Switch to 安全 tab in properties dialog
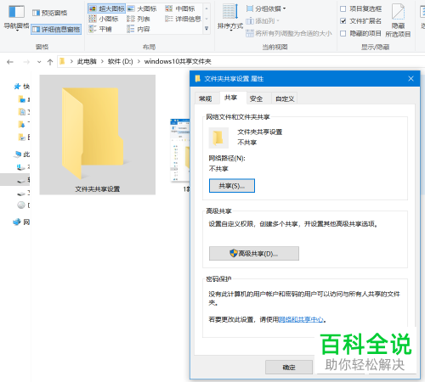This screenshot has width=425, height=382. 256,98
